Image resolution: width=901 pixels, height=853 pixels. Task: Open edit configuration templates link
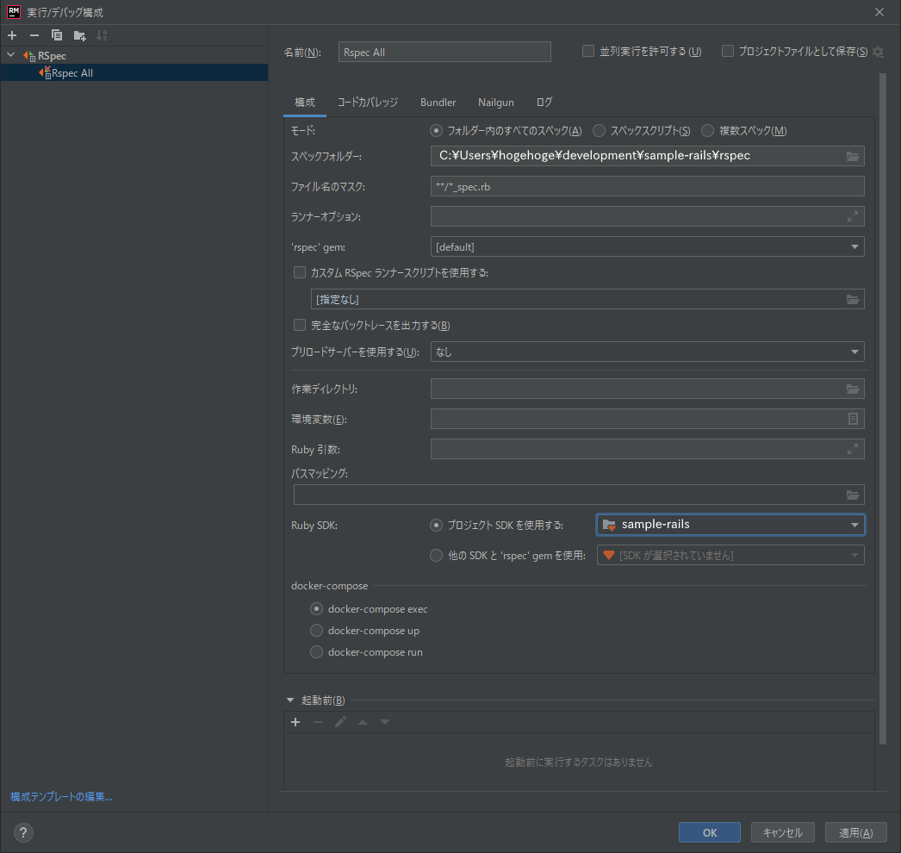(61, 797)
